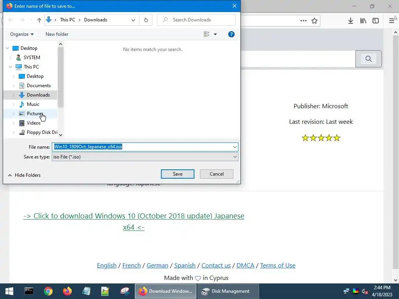Expand the address path history dropdown
This screenshot has height=299, width=399.
coord(133,20)
